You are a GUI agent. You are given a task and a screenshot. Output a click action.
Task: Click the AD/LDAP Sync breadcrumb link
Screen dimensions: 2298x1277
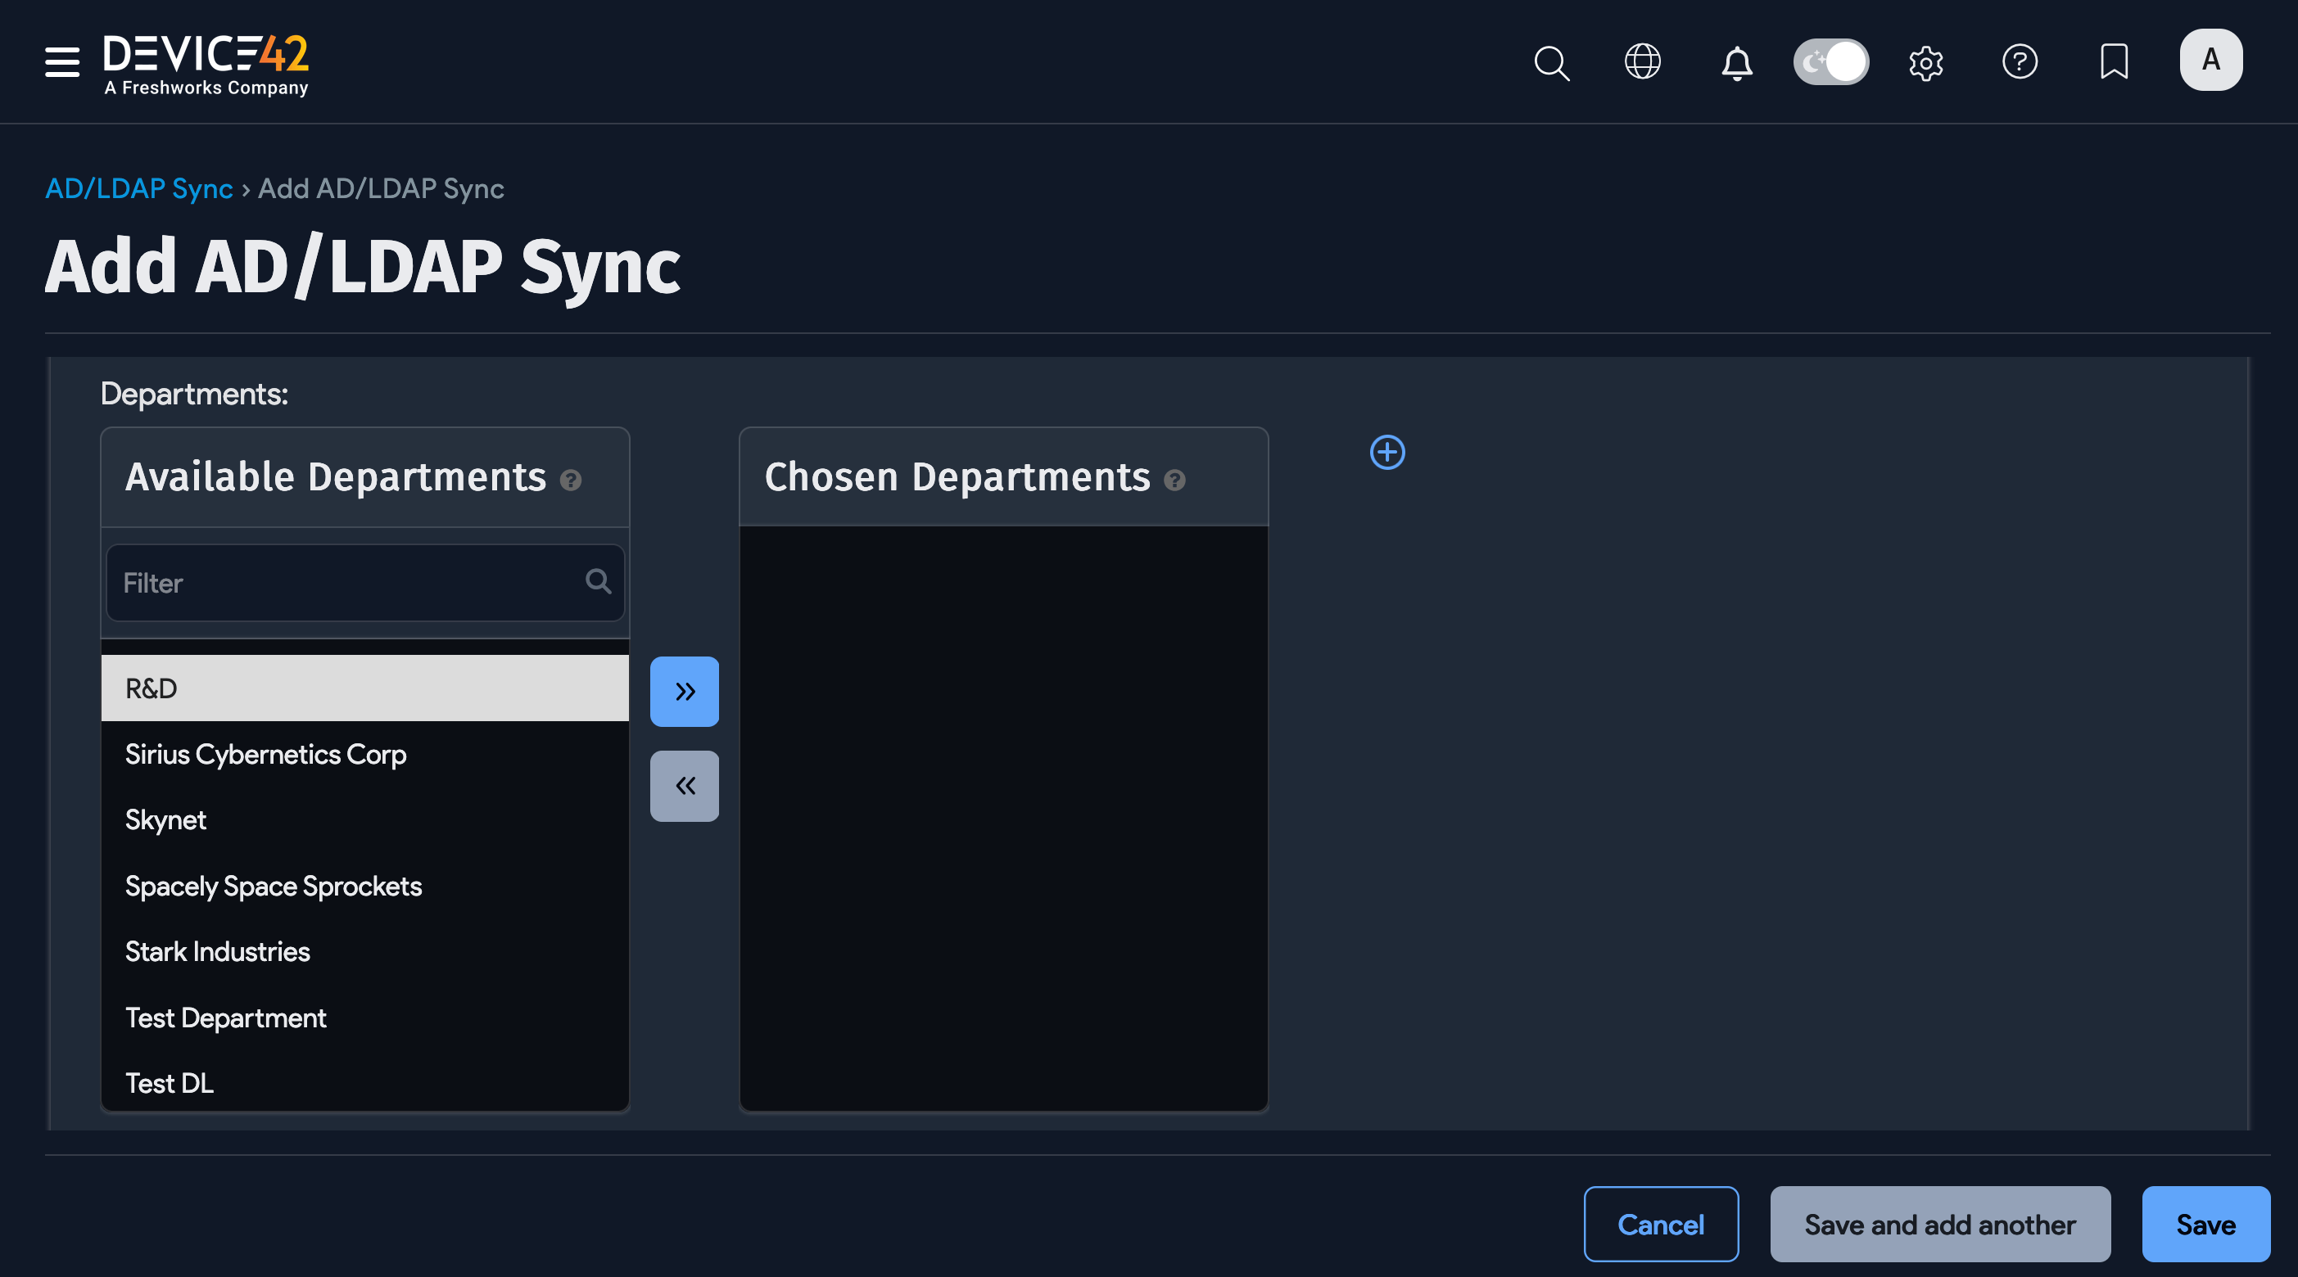(x=138, y=188)
